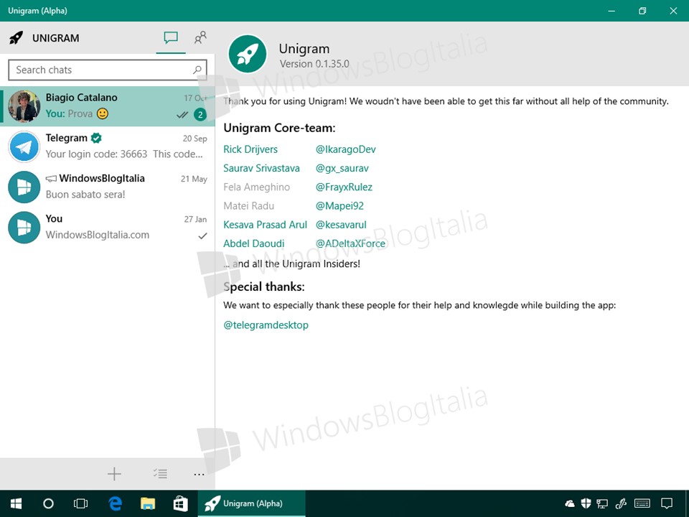Open the @IkaragoDev link
The image size is (689, 517).
pyautogui.click(x=346, y=149)
